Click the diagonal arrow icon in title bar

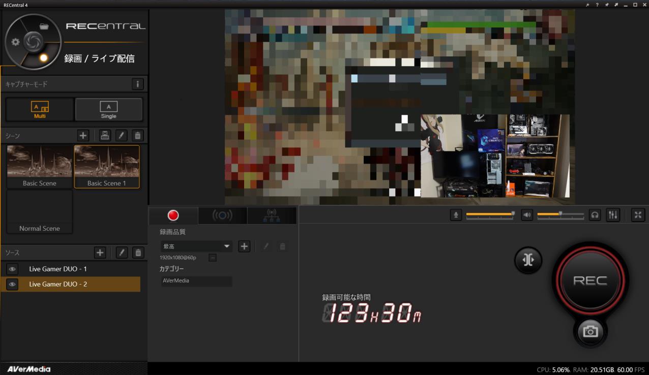point(616,5)
